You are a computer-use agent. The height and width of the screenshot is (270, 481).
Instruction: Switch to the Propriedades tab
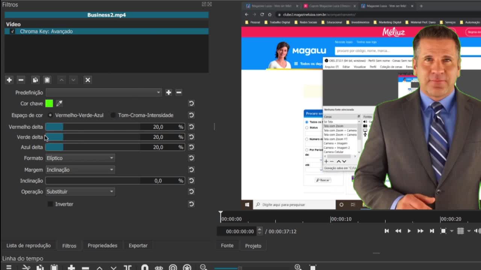tap(103, 246)
